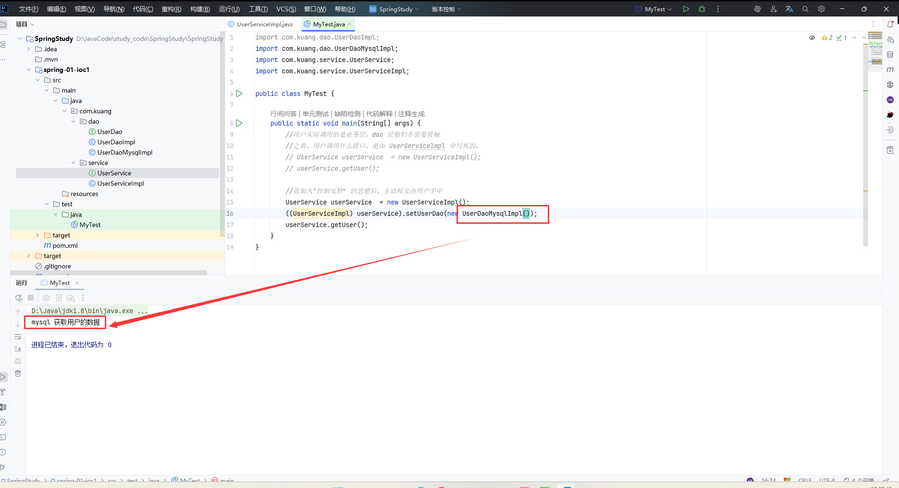
Task: Open the more actions menu beside Debug
Action: point(718,9)
